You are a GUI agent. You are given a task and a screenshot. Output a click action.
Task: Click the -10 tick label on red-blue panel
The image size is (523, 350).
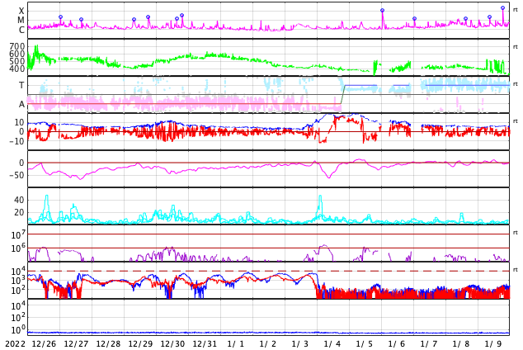coord(16,141)
